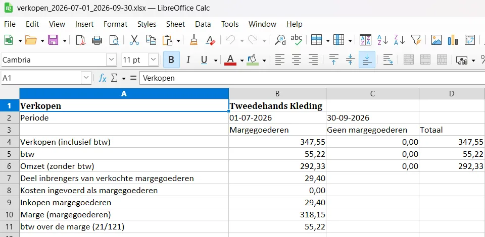Toggle the AutoFilter funnel icon
The width and height of the screenshot is (485, 237).
pyautogui.click(x=416, y=40)
